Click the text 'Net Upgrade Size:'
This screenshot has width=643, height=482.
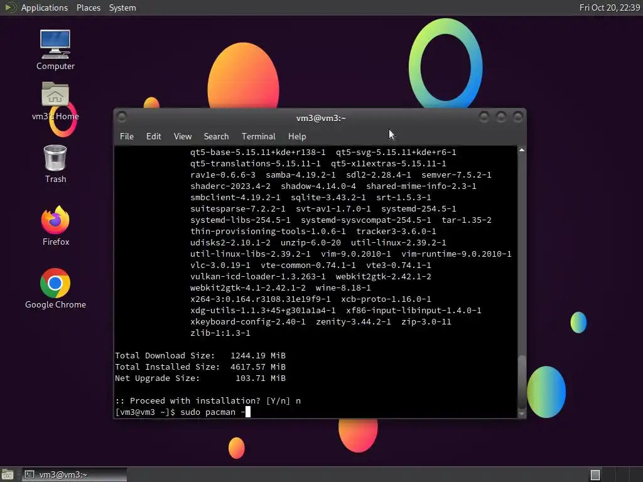click(158, 378)
